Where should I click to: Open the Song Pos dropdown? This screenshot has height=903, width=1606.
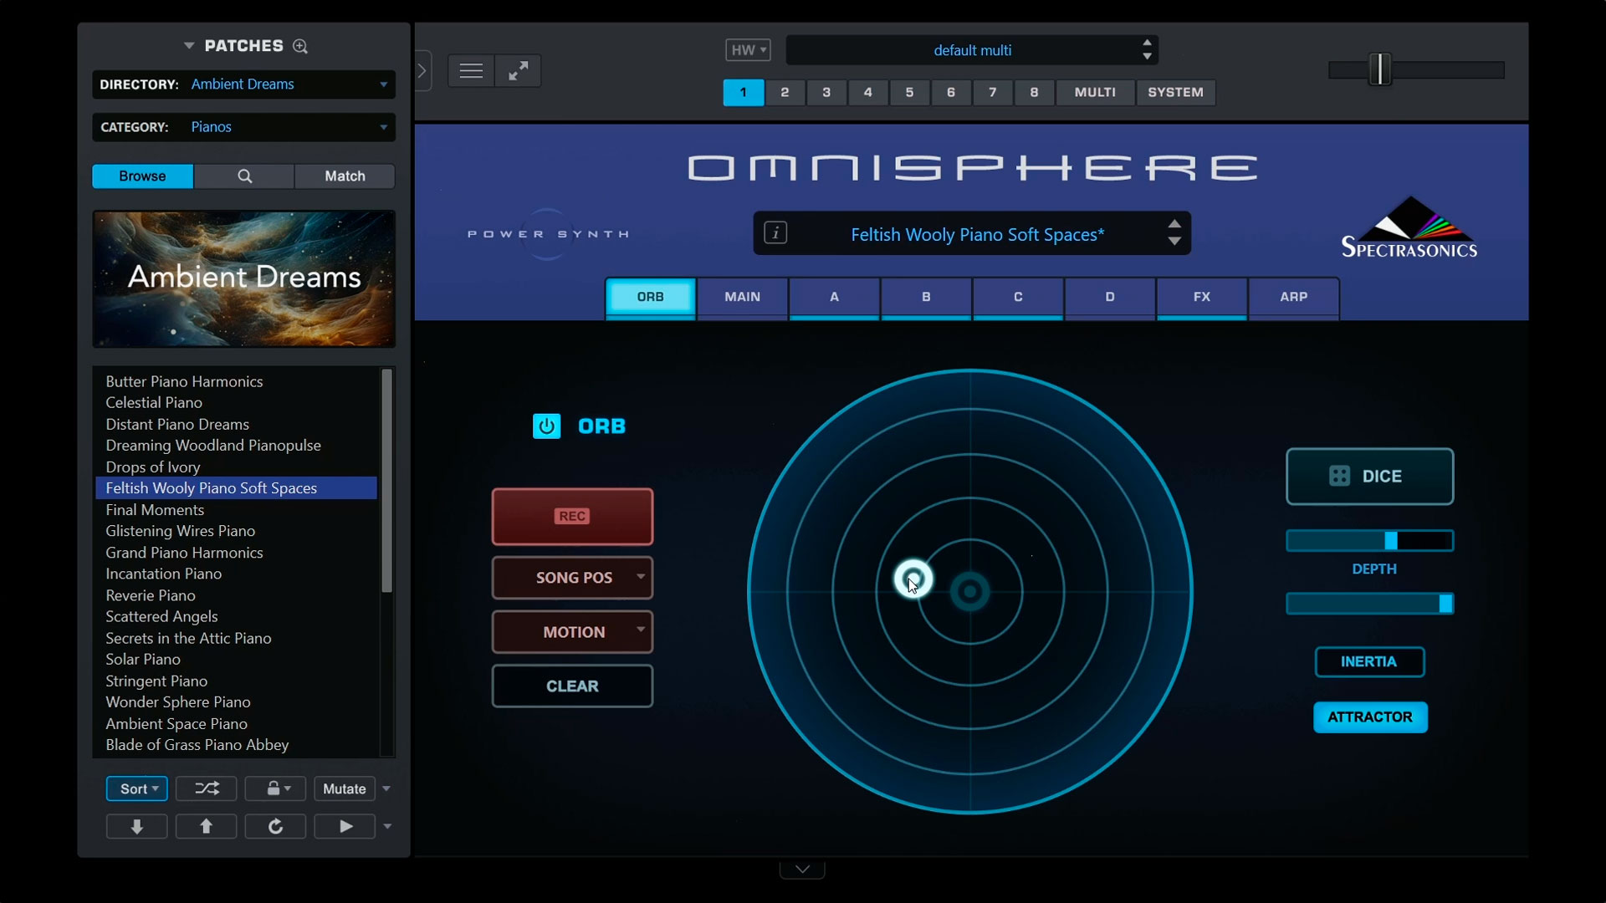click(571, 578)
